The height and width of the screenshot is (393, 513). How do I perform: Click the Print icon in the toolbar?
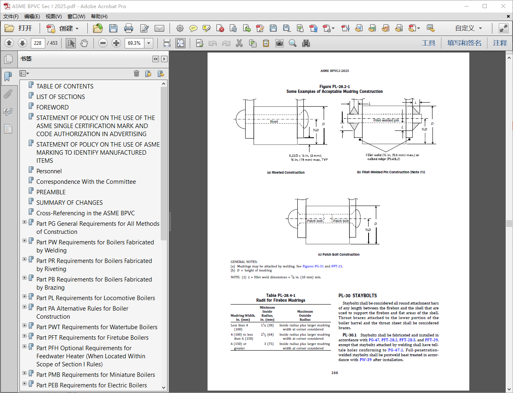tap(129, 28)
